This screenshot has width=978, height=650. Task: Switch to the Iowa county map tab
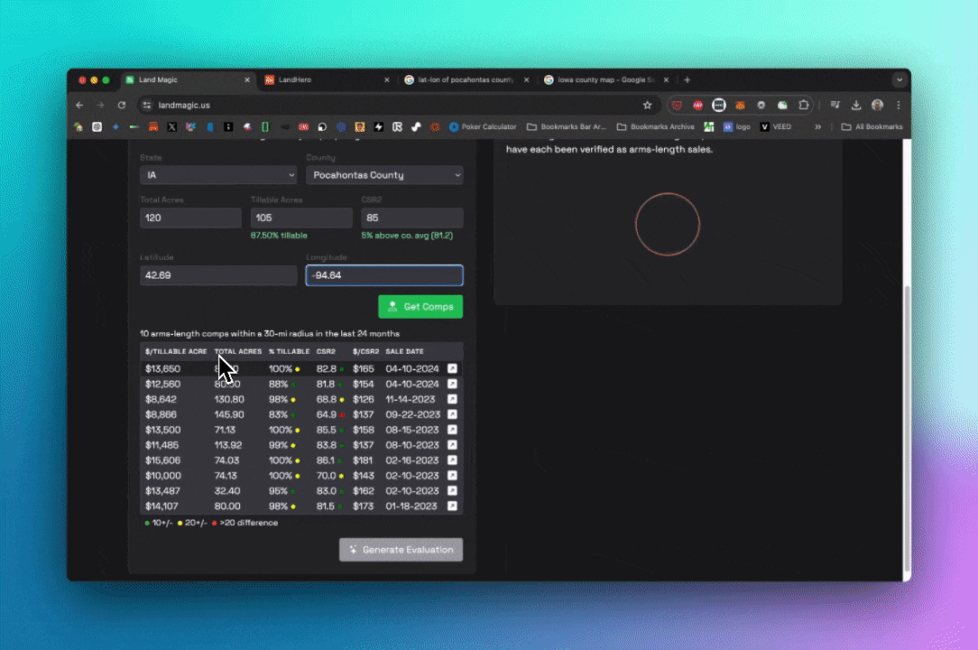tap(603, 79)
